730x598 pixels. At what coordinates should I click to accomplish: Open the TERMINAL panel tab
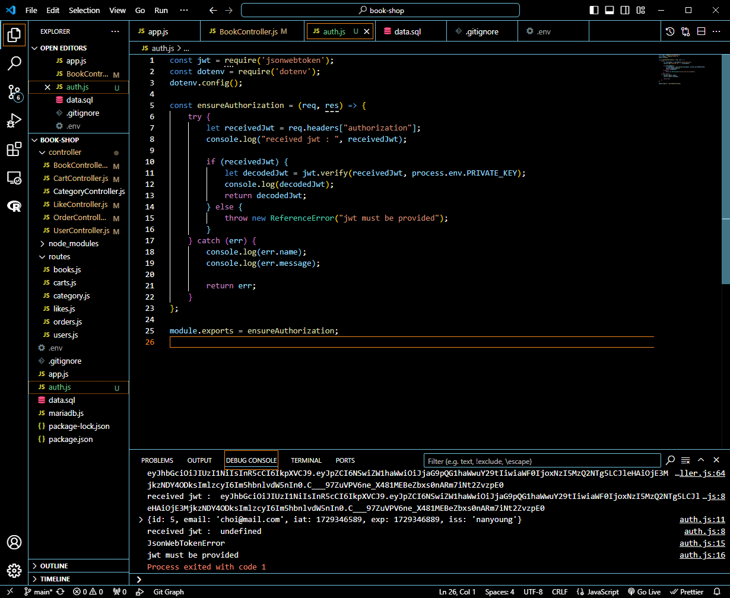click(x=306, y=460)
